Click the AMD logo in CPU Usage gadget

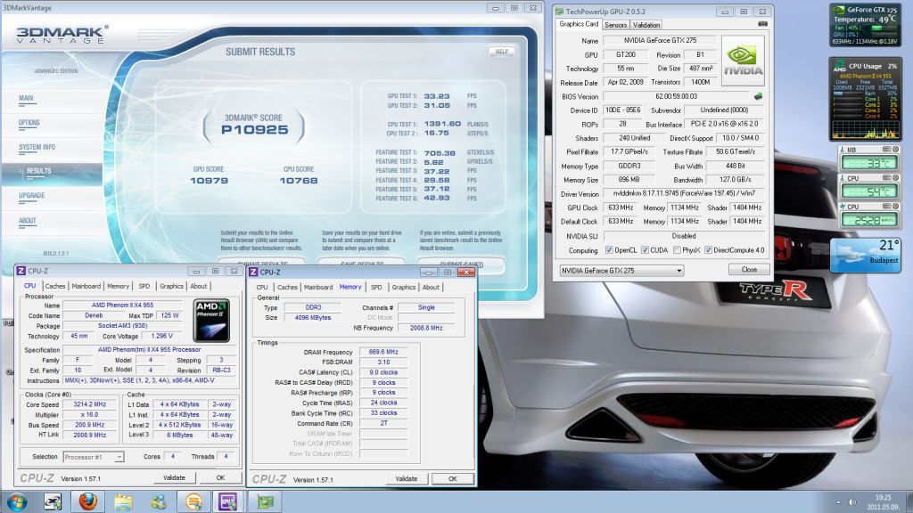point(839,66)
